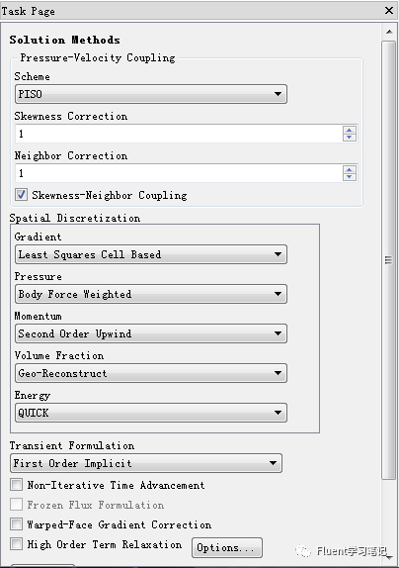399x568 pixels.
Task: Click the scrollbar up arrow
Action: pos(389,32)
